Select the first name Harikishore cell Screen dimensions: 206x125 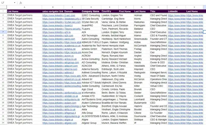[126, 39]
